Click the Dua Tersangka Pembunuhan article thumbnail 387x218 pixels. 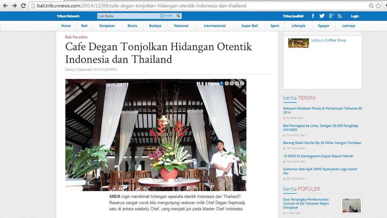[351, 205]
